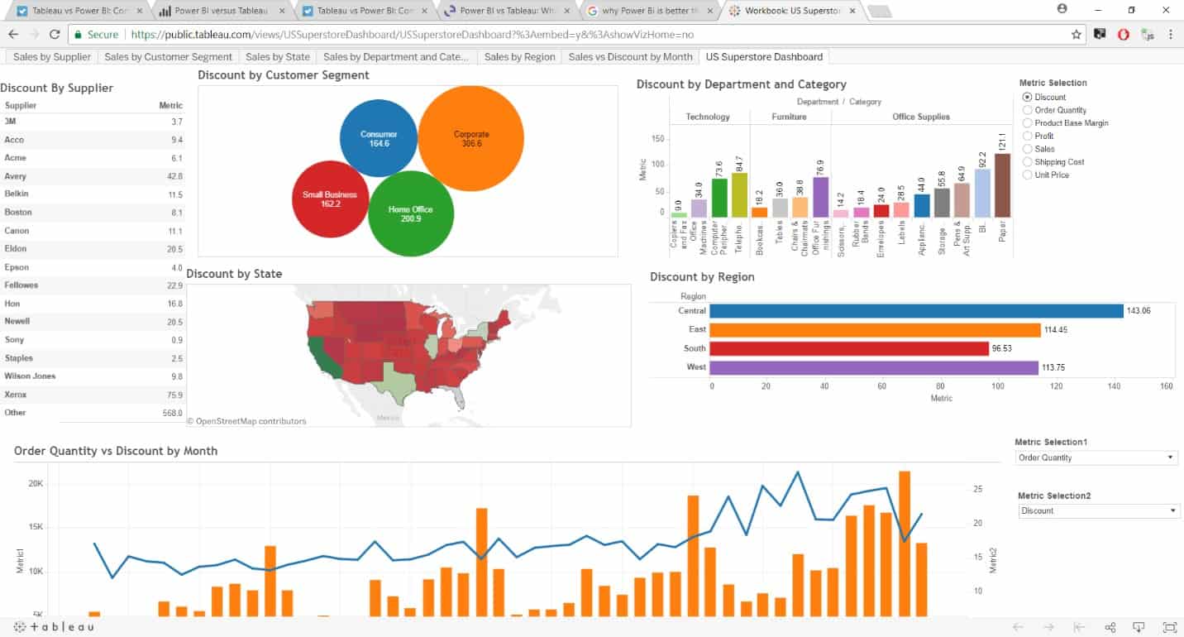Viewport: 1184px width, 637px height.
Task: Switch to Sales by Department and Category tab
Action: pyautogui.click(x=396, y=57)
